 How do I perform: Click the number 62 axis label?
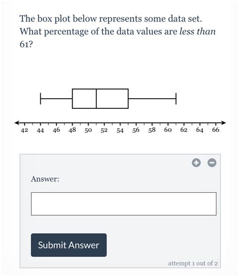[184, 130]
